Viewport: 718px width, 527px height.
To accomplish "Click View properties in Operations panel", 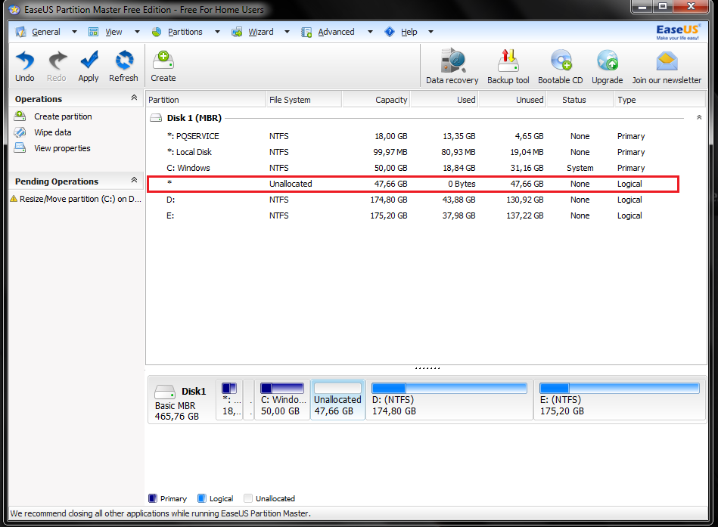I will [x=62, y=148].
